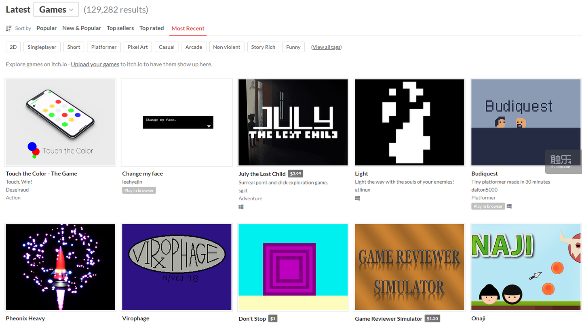Click the $3.99 price tag on July the Lost Child

(295, 173)
